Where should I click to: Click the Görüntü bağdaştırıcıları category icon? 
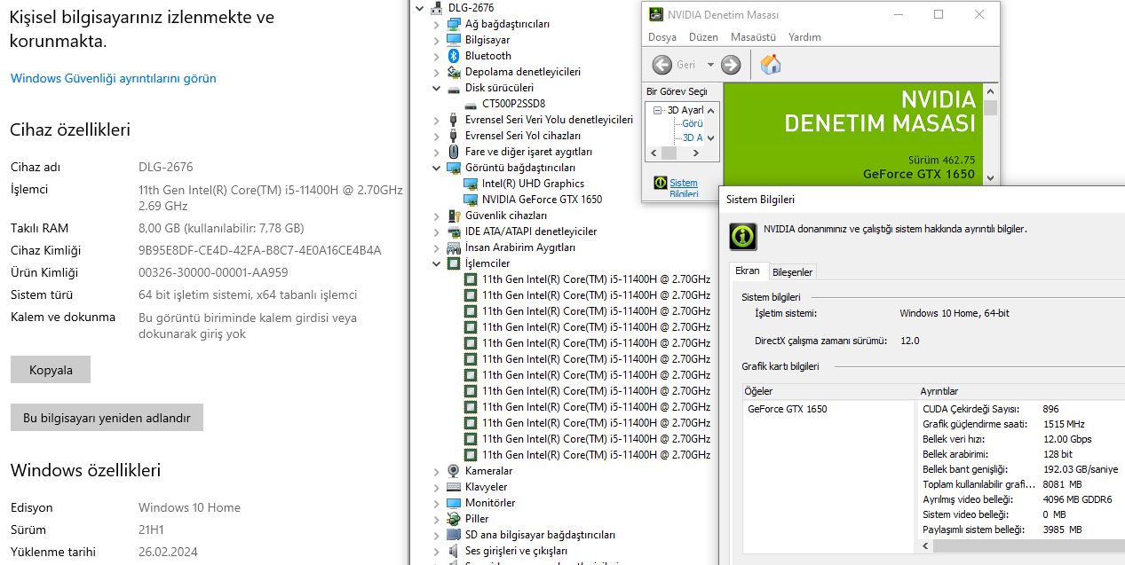454,168
